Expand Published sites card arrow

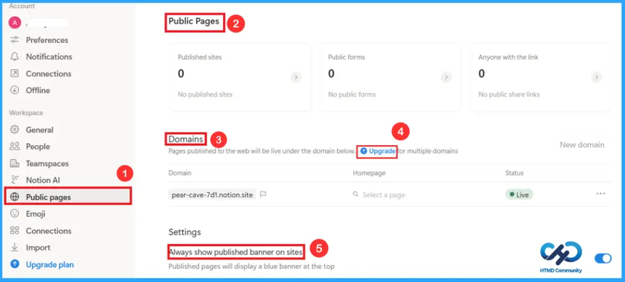pos(296,77)
